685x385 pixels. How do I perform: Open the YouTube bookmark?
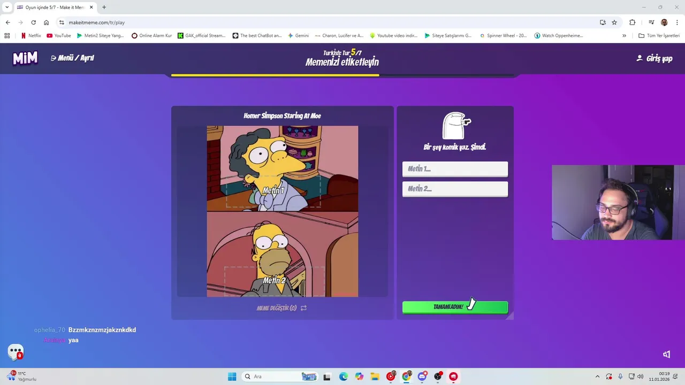coord(58,36)
